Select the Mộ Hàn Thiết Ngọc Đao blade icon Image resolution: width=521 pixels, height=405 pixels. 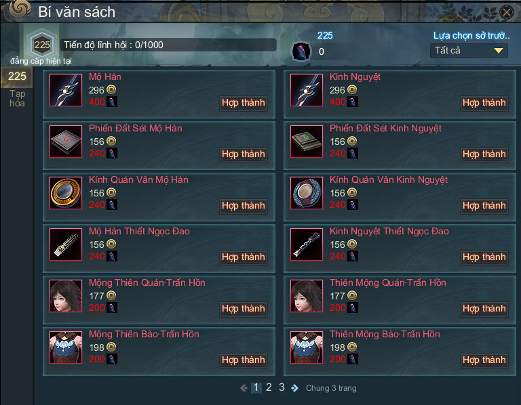(x=66, y=244)
